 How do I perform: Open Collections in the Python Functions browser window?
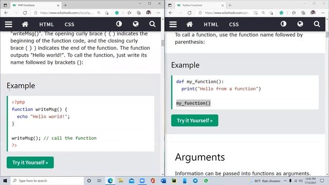[303, 13]
